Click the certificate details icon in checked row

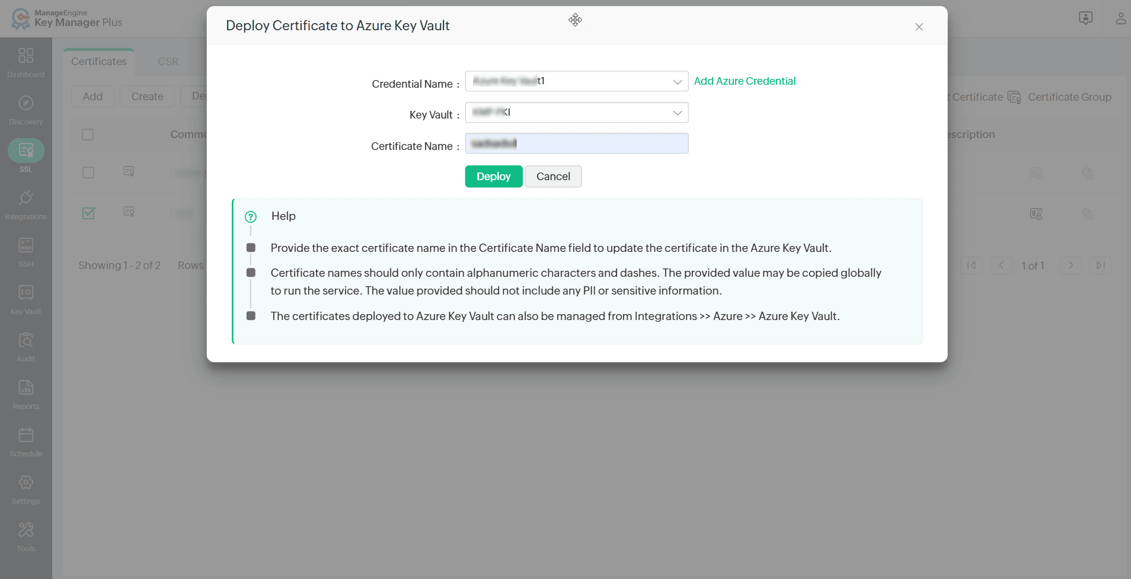(x=1036, y=214)
